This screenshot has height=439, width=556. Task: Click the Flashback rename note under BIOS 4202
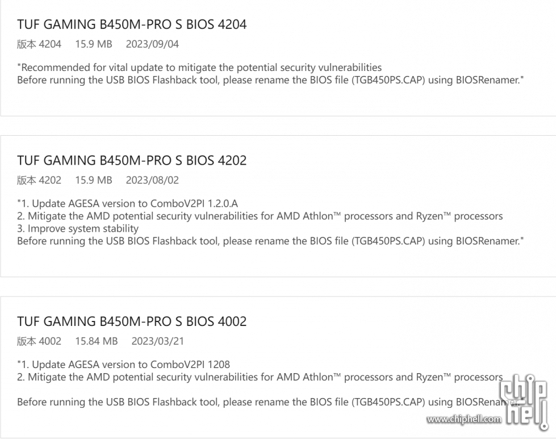(x=270, y=241)
